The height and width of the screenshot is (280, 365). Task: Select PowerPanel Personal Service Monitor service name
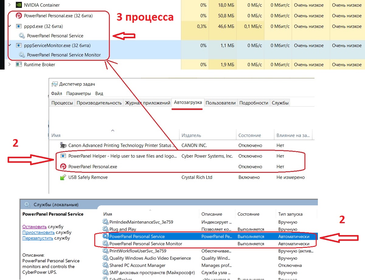tap(146, 244)
